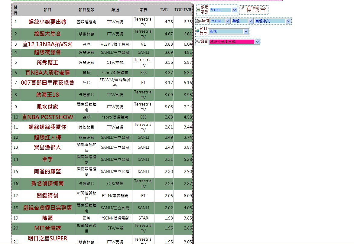Viewport: 354px width, 244px height.
Task: Select program 阿爸的願望
Action: [47, 171]
